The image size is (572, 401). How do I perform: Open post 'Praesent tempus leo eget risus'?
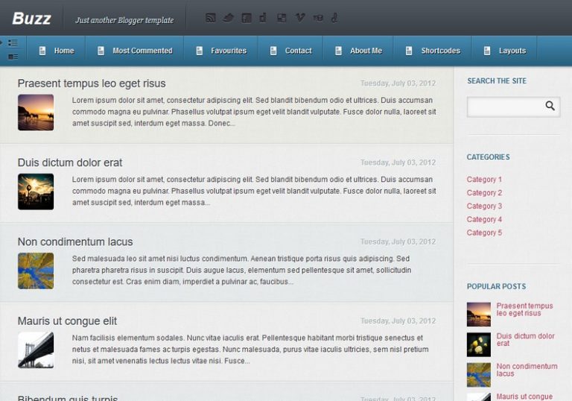tap(92, 83)
